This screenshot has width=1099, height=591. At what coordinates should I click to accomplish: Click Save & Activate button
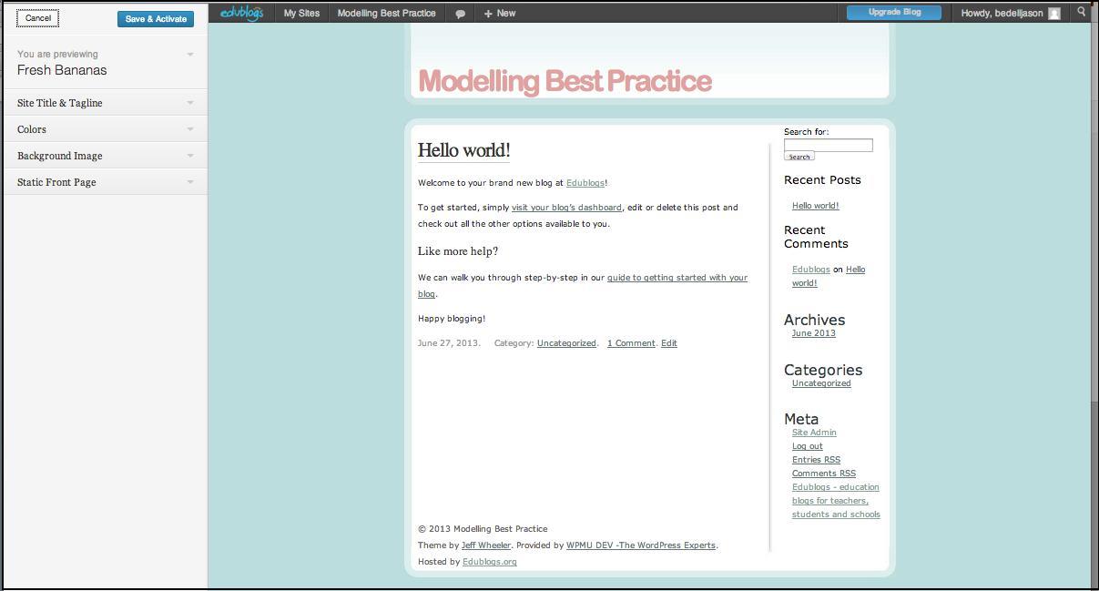(156, 19)
